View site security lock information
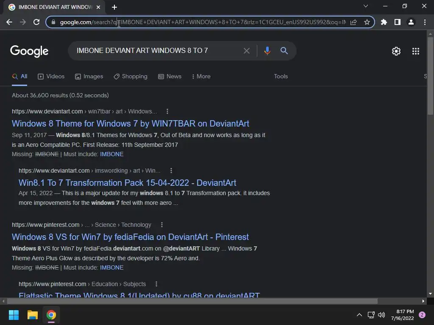 click(x=53, y=22)
